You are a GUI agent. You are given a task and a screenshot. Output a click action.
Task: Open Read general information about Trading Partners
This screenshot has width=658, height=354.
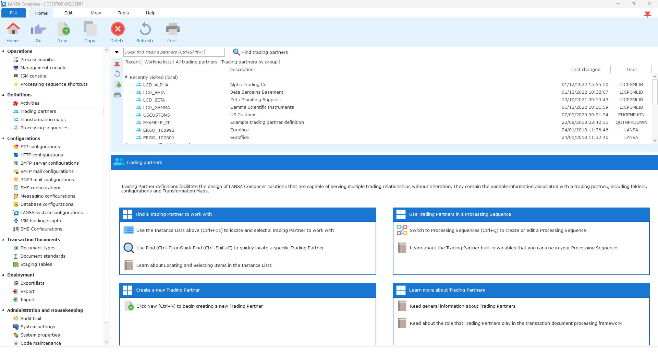(462, 306)
